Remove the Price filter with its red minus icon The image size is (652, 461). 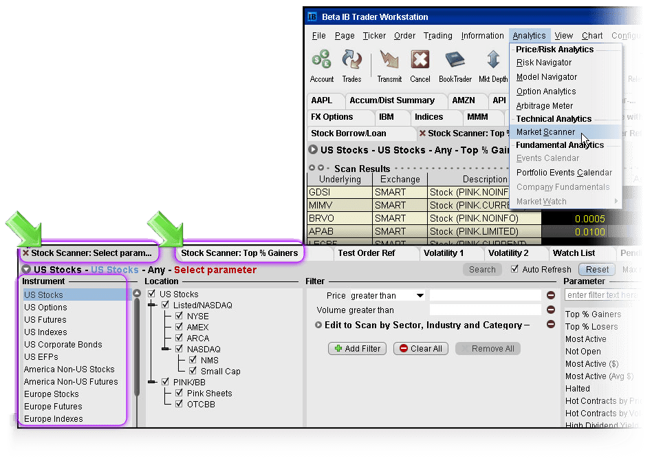point(550,295)
